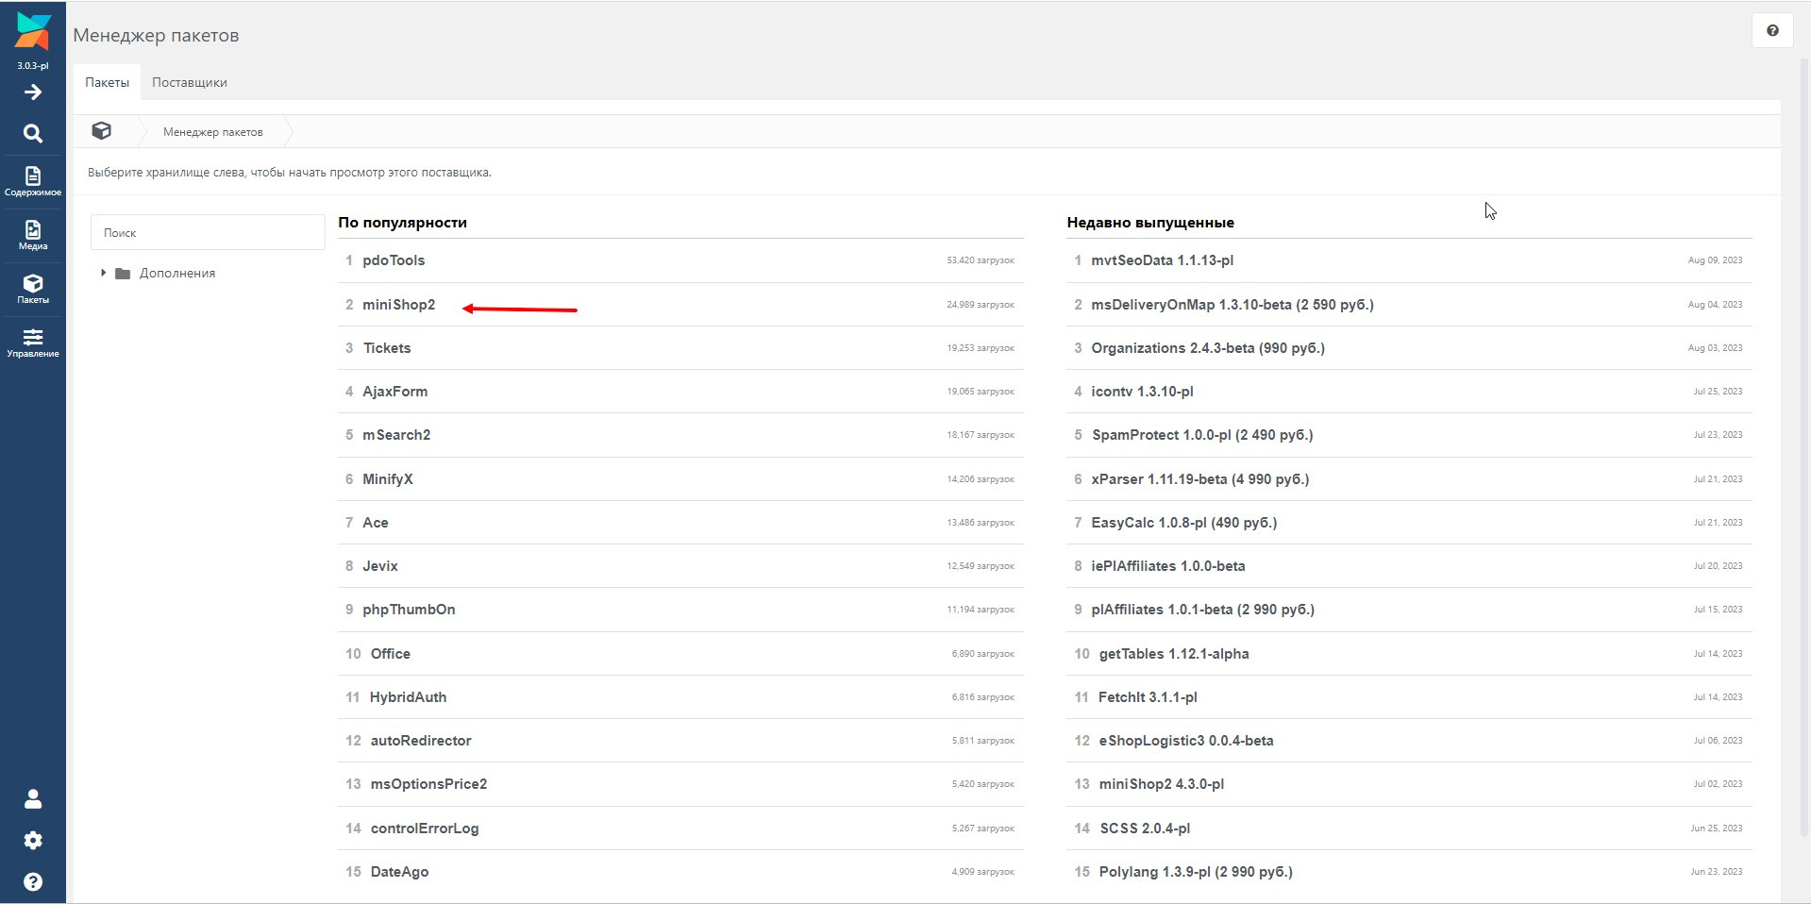
Task: Click the Недавно выпущенные heading
Action: (x=1150, y=223)
